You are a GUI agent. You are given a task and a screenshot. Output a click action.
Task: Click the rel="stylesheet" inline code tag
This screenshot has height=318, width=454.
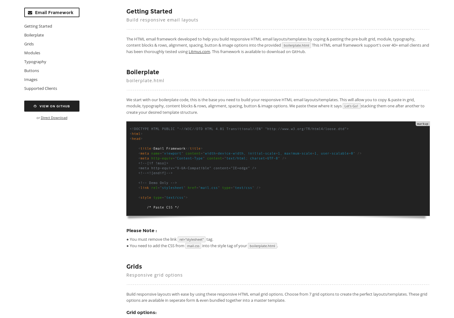[x=191, y=239]
